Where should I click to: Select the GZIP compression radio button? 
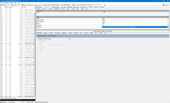click(40, 45)
